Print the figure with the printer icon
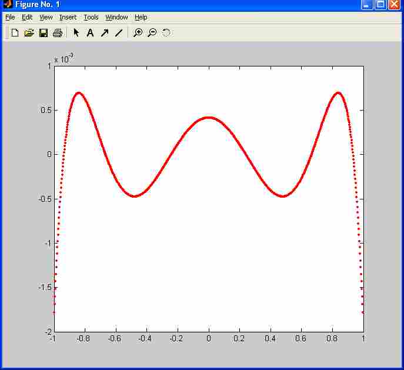The image size is (404, 370). [58, 33]
